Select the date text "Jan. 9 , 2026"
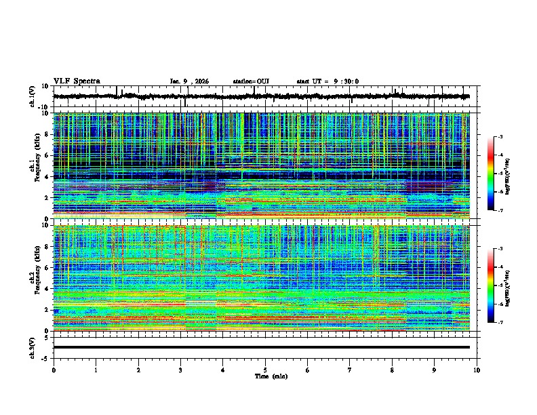 189,81
